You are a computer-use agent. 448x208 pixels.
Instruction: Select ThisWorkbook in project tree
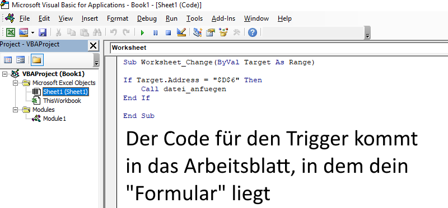62,101
